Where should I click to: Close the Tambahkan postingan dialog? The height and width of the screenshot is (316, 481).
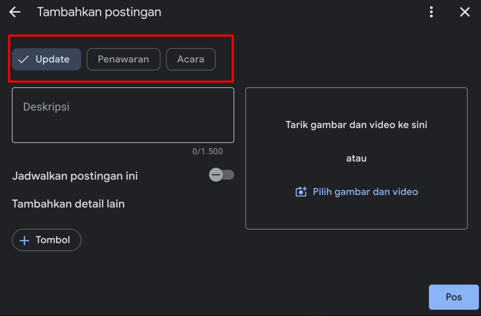465,12
